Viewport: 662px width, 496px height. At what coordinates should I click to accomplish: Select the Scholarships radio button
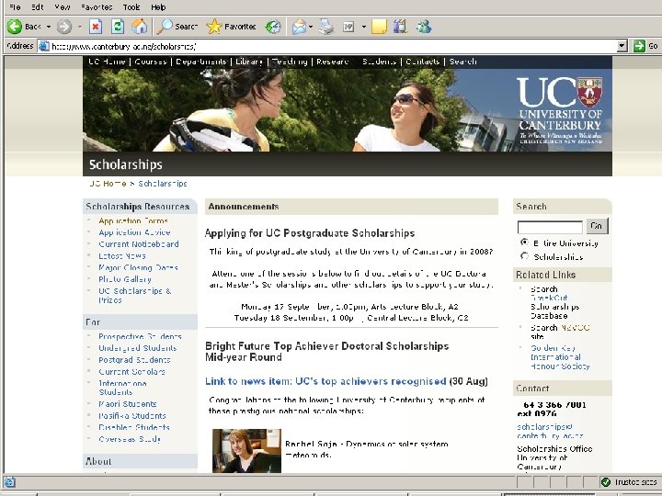click(x=524, y=256)
